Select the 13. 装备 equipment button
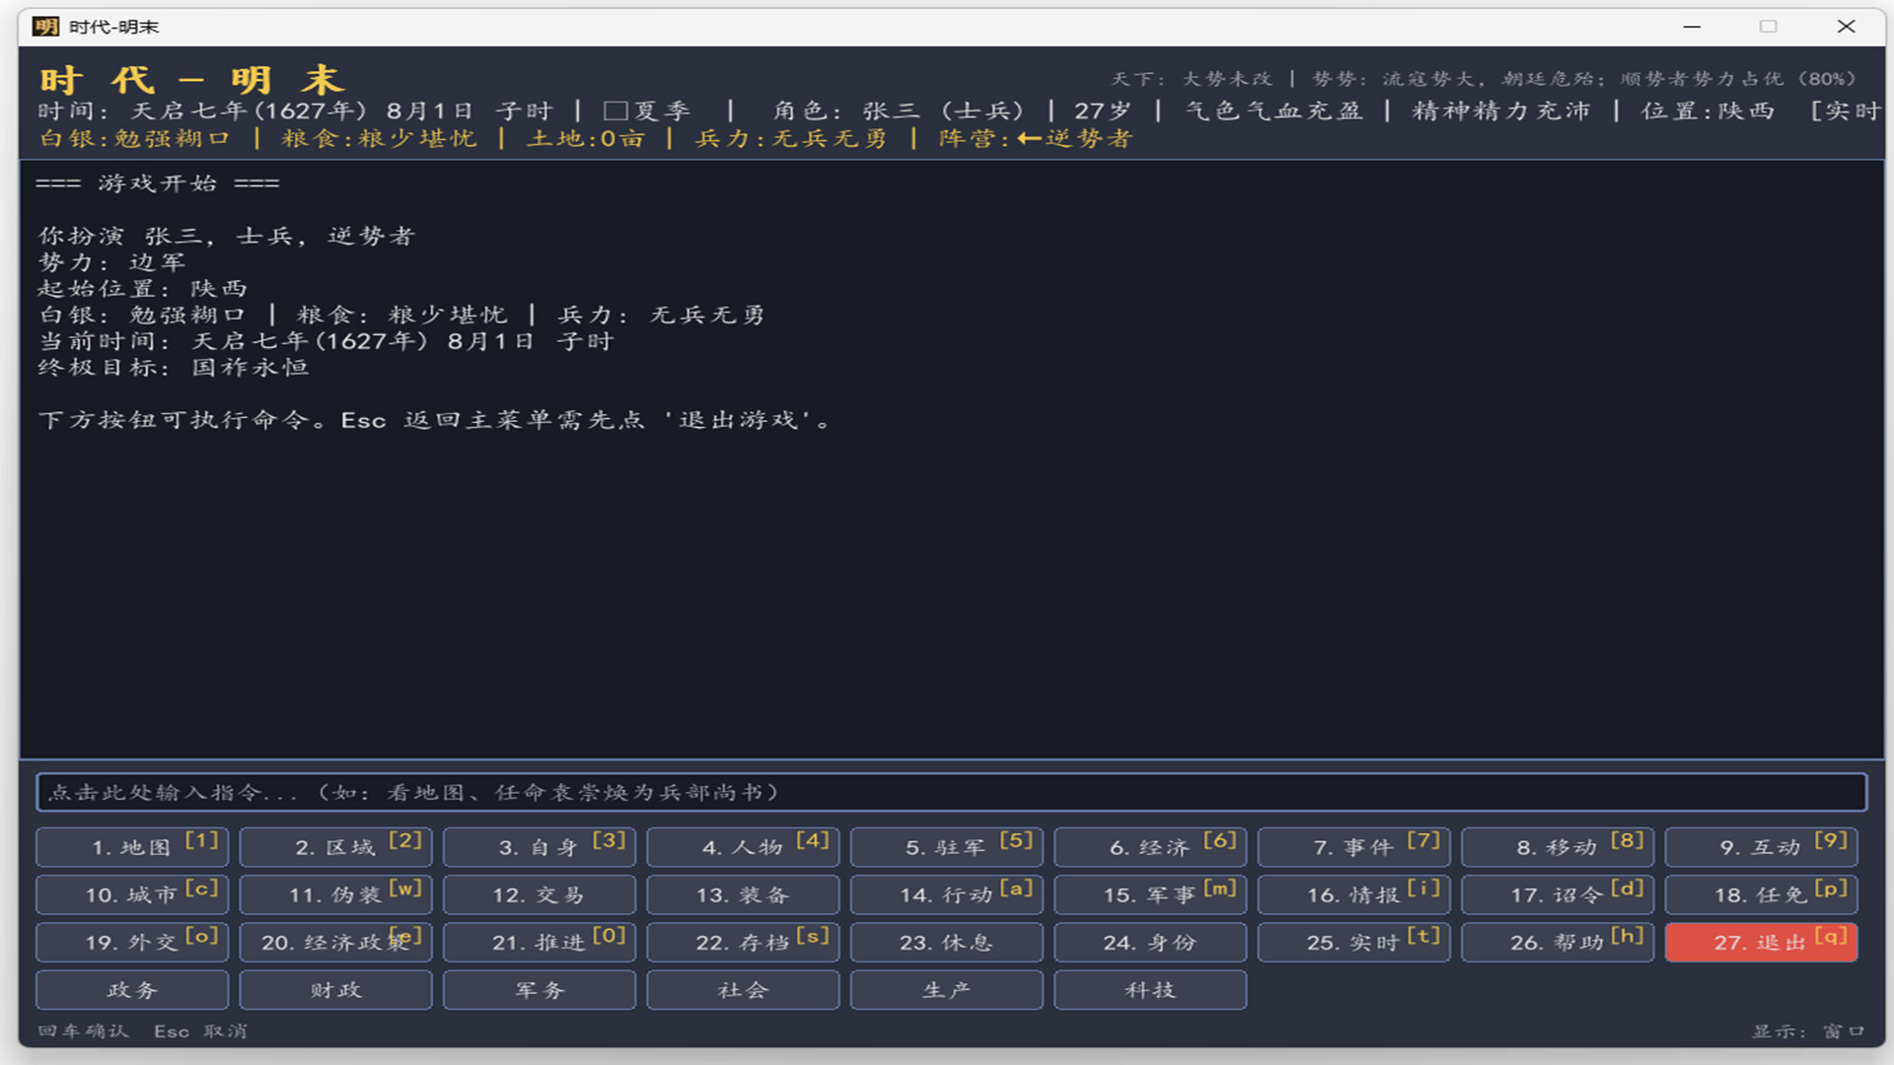Viewport: 1894px width, 1065px height. (743, 894)
